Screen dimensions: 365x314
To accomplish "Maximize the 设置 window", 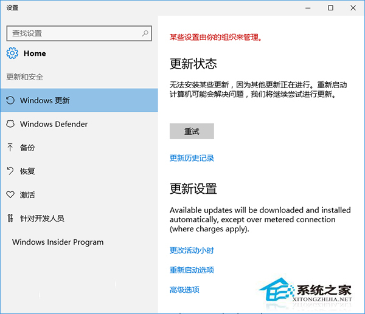I will click(x=330, y=8).
